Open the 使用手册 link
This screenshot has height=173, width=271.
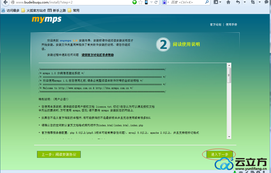231,24
